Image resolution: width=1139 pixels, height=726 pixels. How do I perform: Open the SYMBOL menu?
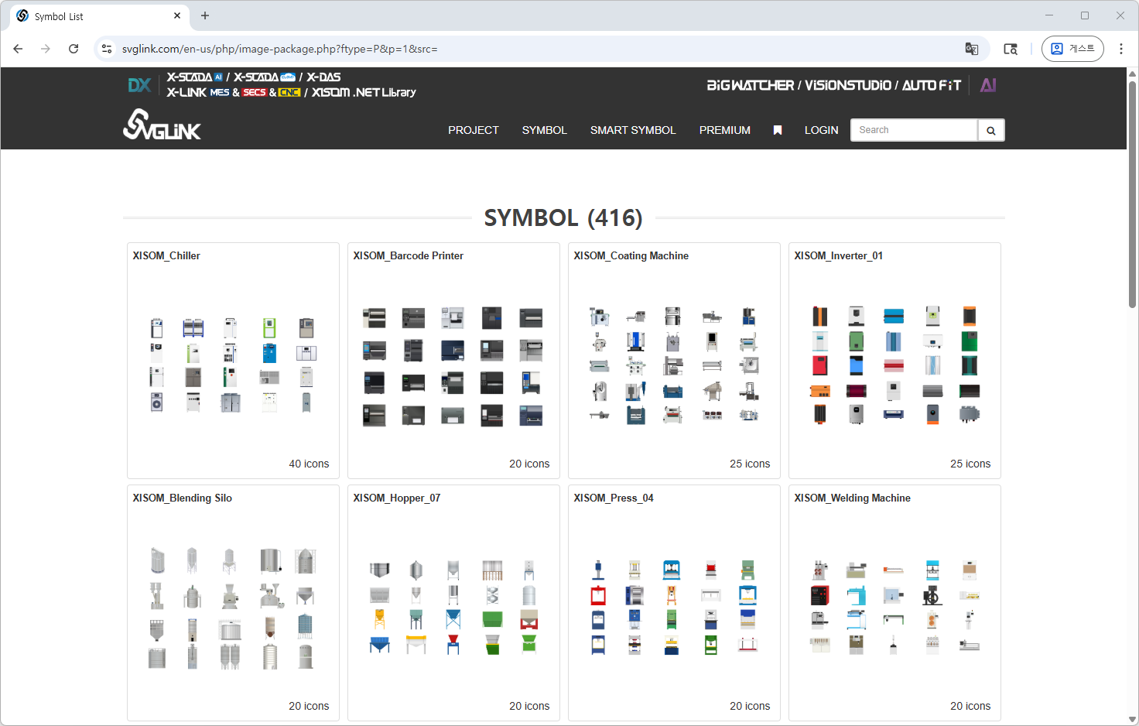click(x=545, y=130)
